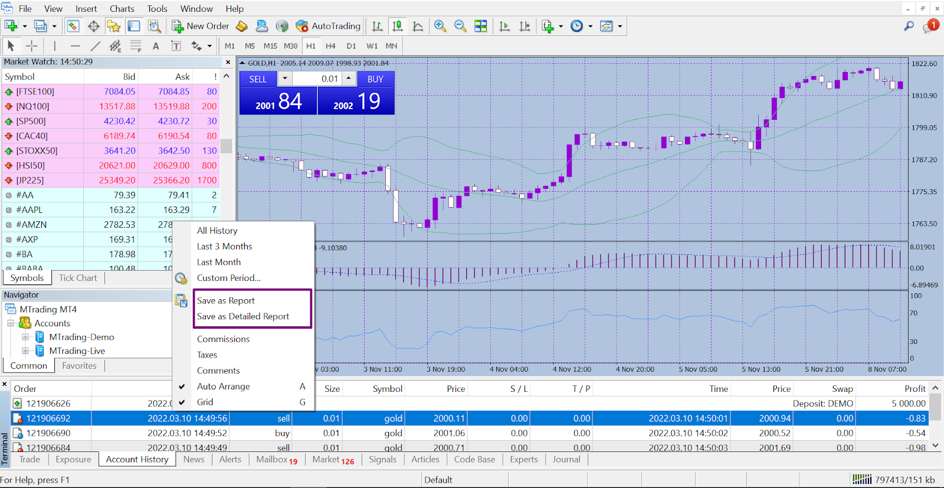Enable Commissions column in context menu
The height and width of the screenshot is (488, 944).
coord(244,339)
